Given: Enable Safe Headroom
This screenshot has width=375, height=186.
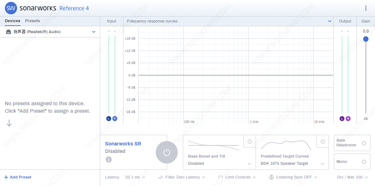Looking at the screenshot, I should click(x=364, y=143).
